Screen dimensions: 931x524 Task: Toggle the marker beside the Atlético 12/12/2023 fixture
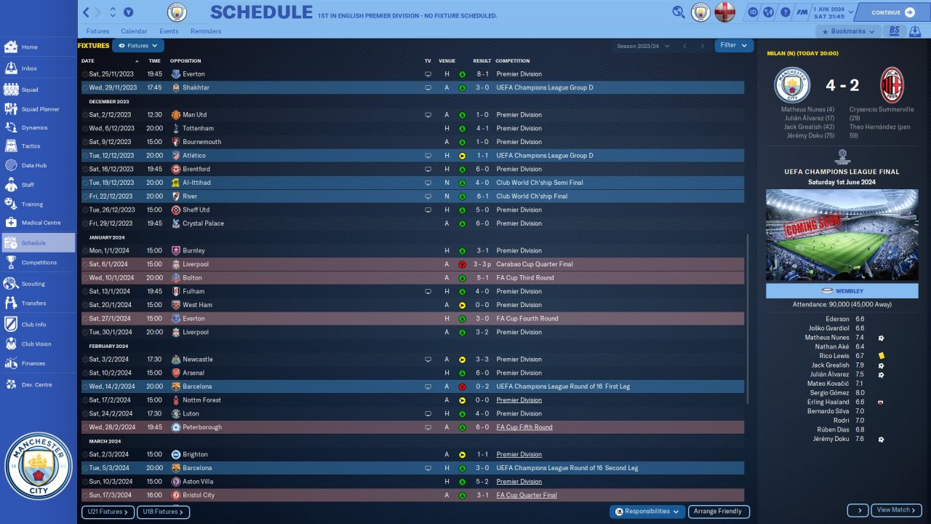pos(84,156)
